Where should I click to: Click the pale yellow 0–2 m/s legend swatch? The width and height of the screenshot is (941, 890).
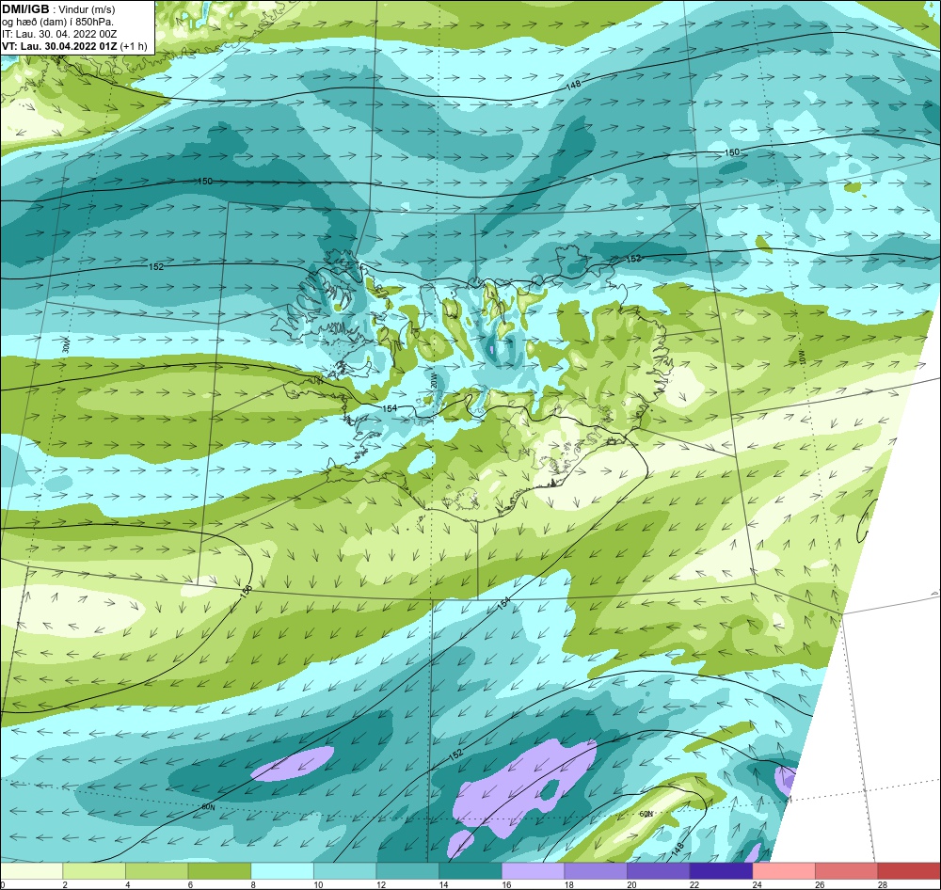point(31,871)
